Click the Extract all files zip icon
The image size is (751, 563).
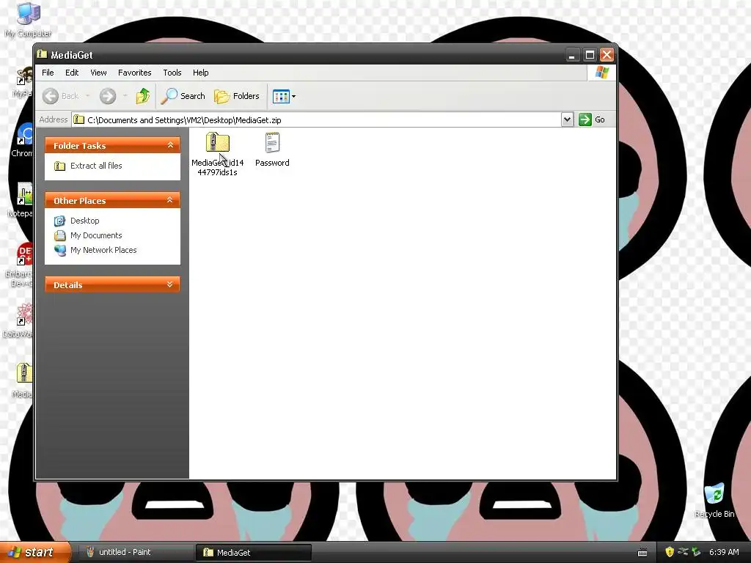tap(60, 166)
